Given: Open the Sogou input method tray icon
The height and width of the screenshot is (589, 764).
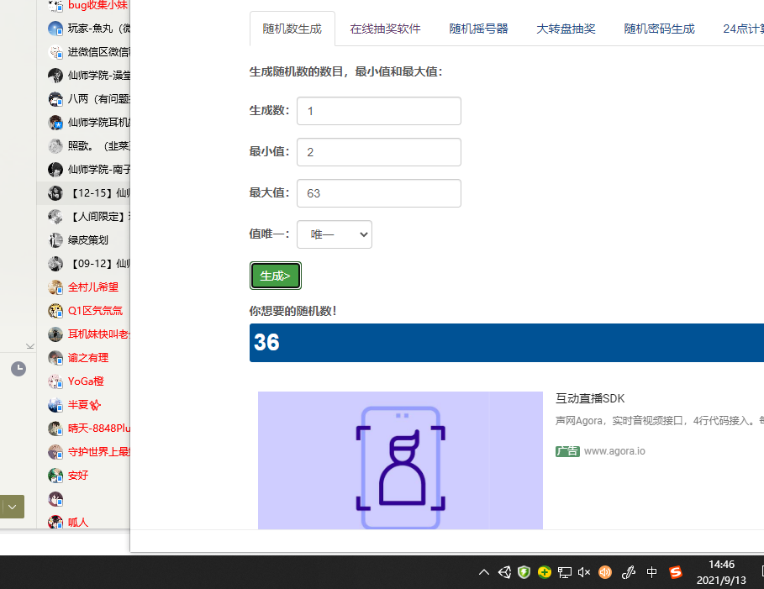Looking at the screenshot, I should [675, 572].
